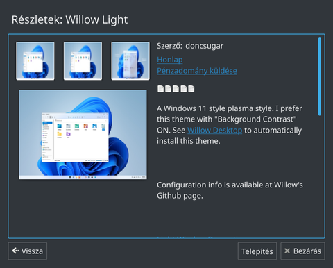Open the Pénzadomány küldése donation link
Image resolution: width=333 pixels, height=268 pixels.
(x=197, y=71)
